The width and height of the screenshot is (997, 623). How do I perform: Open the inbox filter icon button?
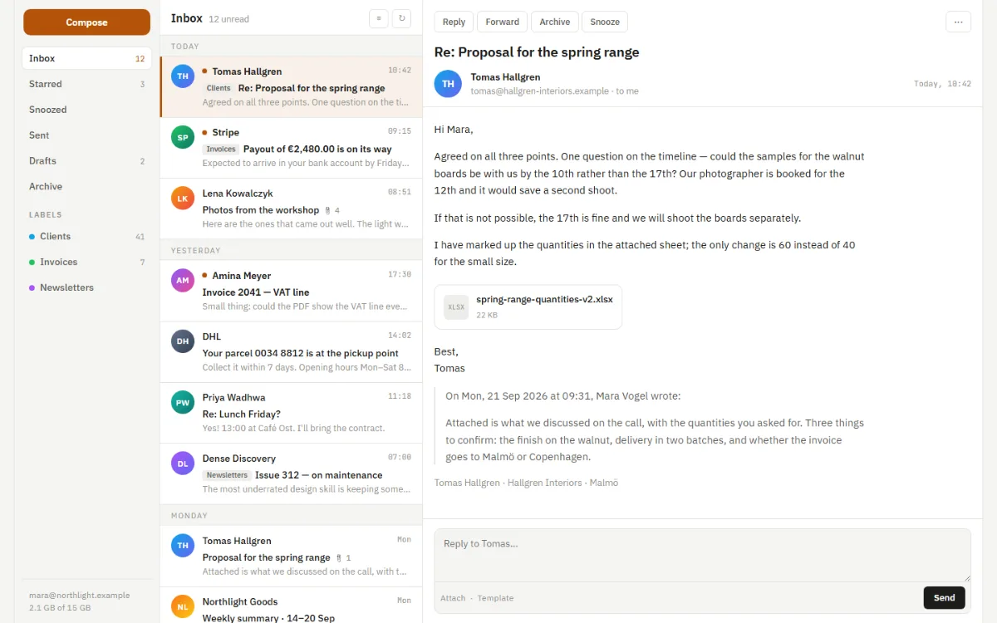[378, 18]
